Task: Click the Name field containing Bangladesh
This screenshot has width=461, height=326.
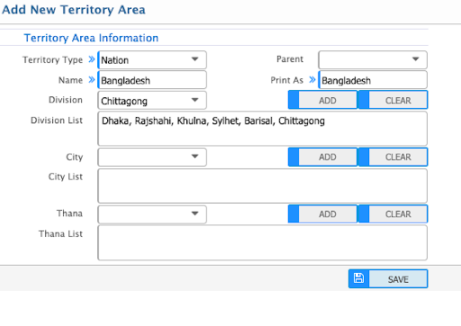Action: (152, 80)
